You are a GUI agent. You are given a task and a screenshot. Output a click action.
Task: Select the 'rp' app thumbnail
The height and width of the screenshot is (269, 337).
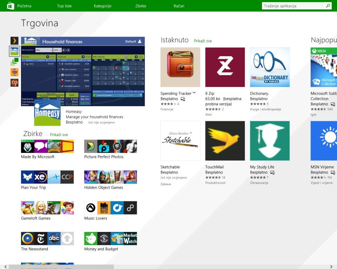14,83
